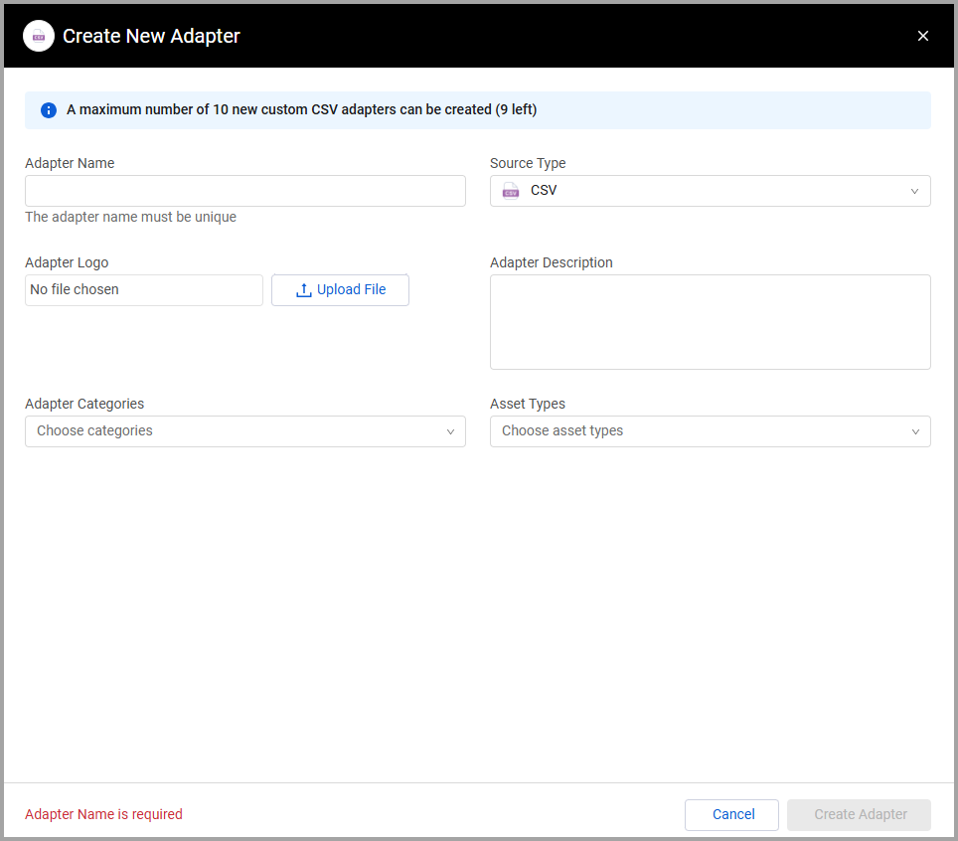Viewport: 958px width, 841px height.
Task: Click inside the Adapter Description text area
Action: coord(710,322)
